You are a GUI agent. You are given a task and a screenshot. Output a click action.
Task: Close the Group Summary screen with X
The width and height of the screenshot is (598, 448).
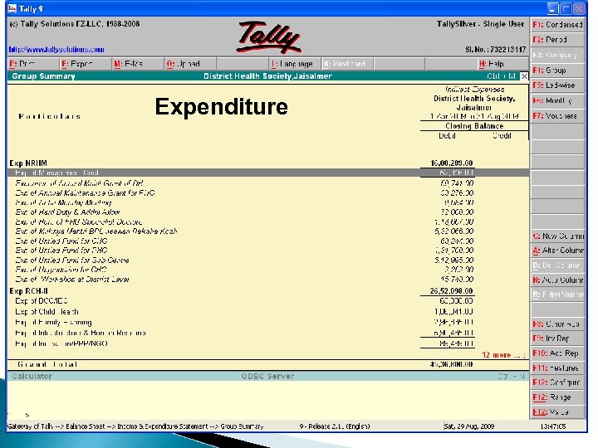pos(524,76)
